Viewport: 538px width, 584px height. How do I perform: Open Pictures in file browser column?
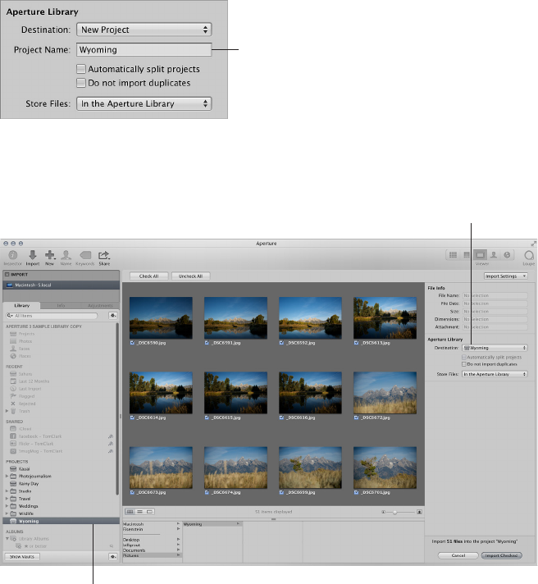[152, 555]
